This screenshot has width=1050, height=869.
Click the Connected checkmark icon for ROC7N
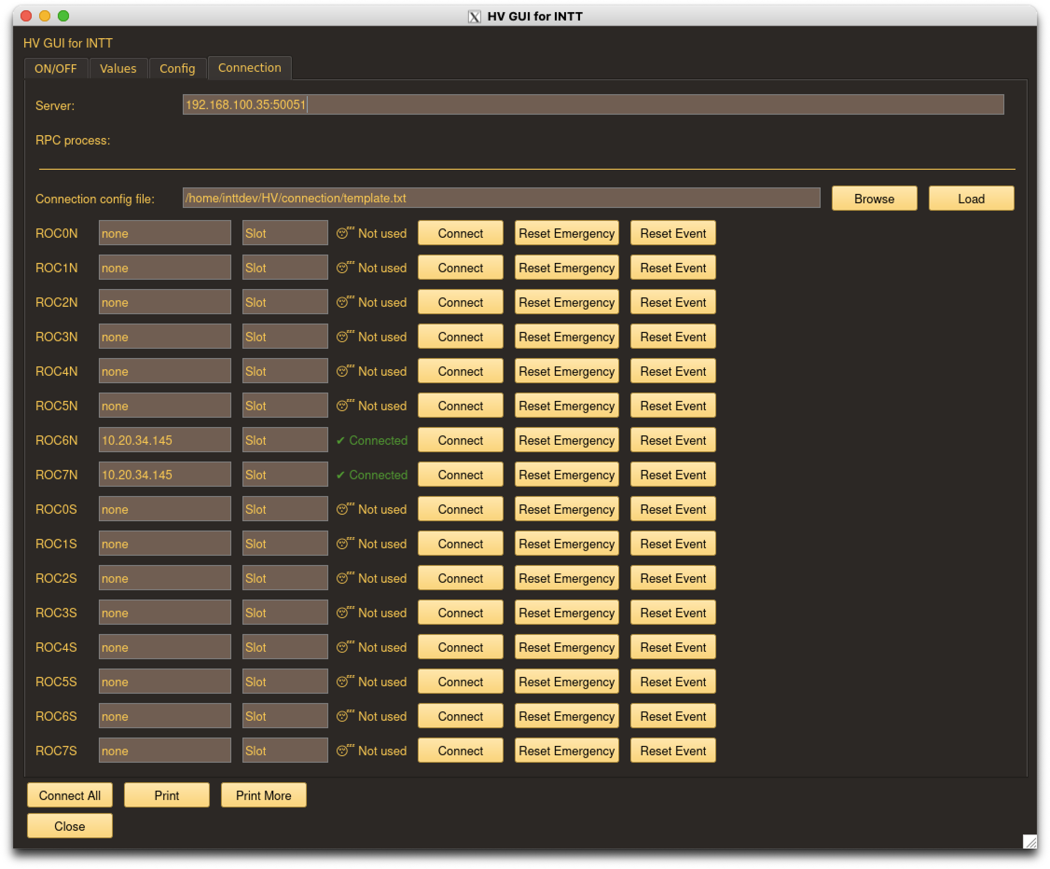coord(340,475)
